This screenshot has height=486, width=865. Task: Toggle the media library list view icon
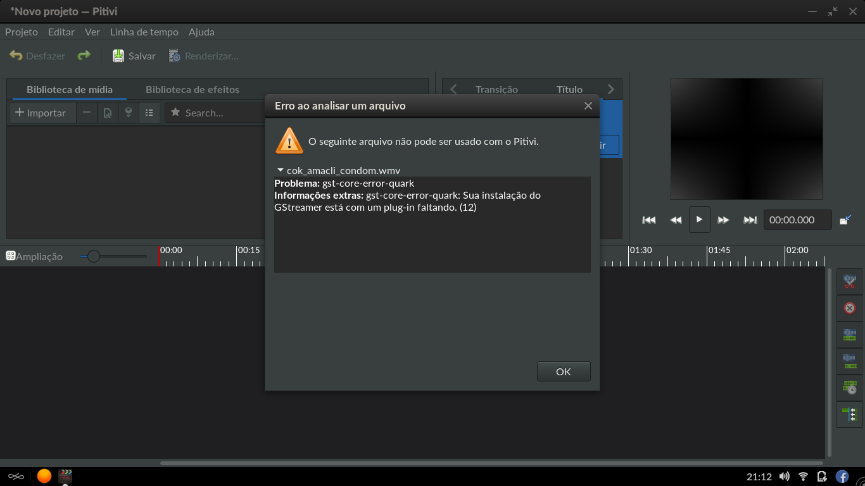coord(149,113)
